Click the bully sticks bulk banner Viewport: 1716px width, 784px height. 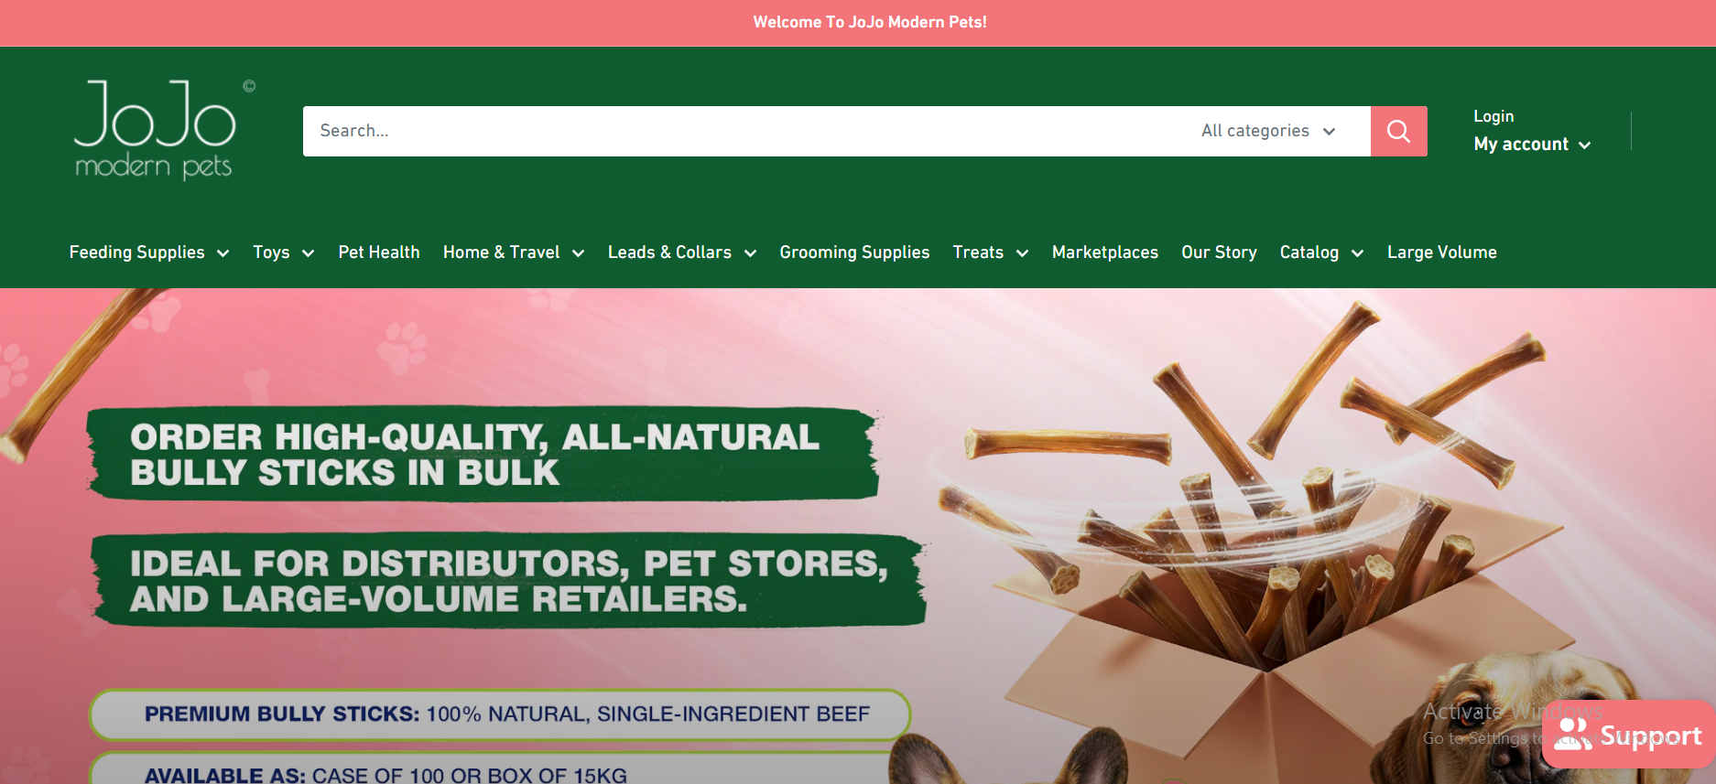coord(858,536)
